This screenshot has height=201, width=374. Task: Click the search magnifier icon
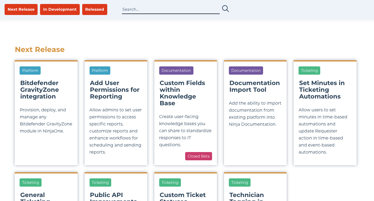click(x=226, y=9)
